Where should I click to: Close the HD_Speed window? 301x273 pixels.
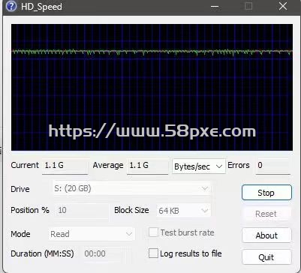tap(283, 6)
